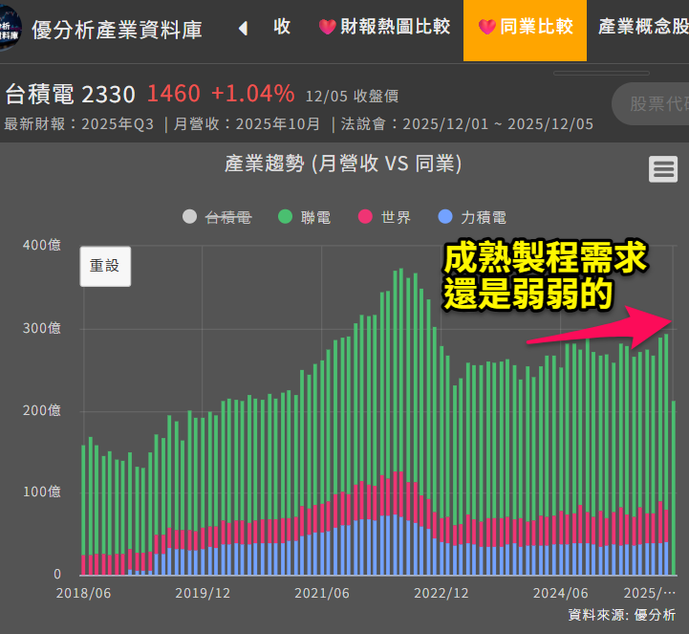Image resolution: width=689 pixels, height=634 pixels.
Task: Click the red 1460 stock price
Action: [173, 94]
